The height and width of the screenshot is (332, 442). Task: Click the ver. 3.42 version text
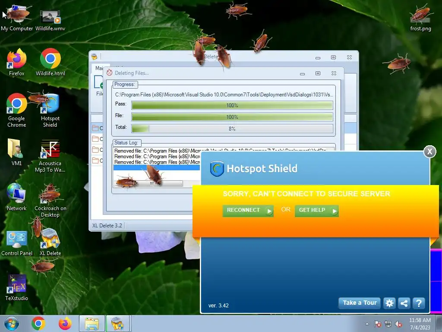click(218, 306)
